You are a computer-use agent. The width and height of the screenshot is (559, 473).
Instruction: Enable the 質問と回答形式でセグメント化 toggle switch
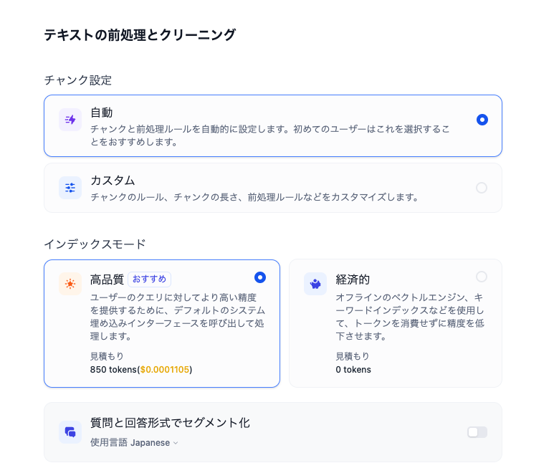(x=477, y=432)
